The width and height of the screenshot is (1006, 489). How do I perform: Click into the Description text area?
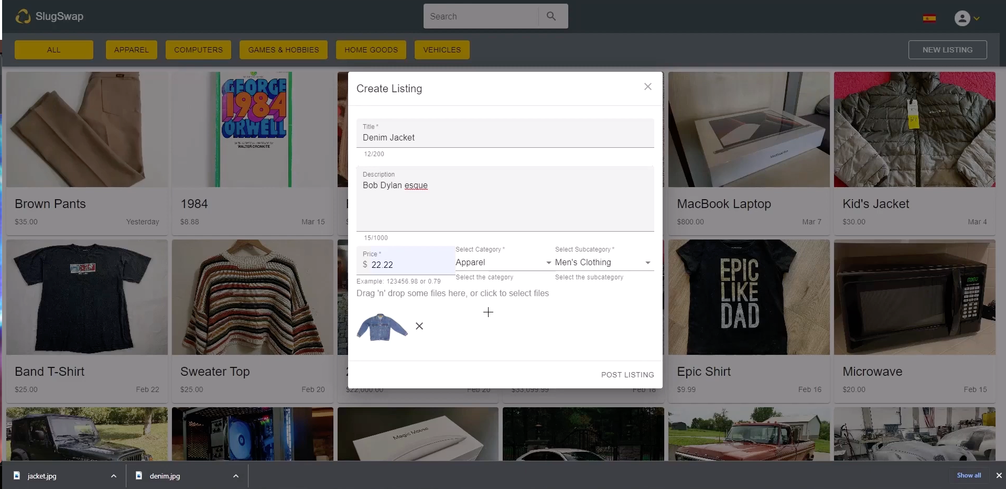tap(505, 199)
